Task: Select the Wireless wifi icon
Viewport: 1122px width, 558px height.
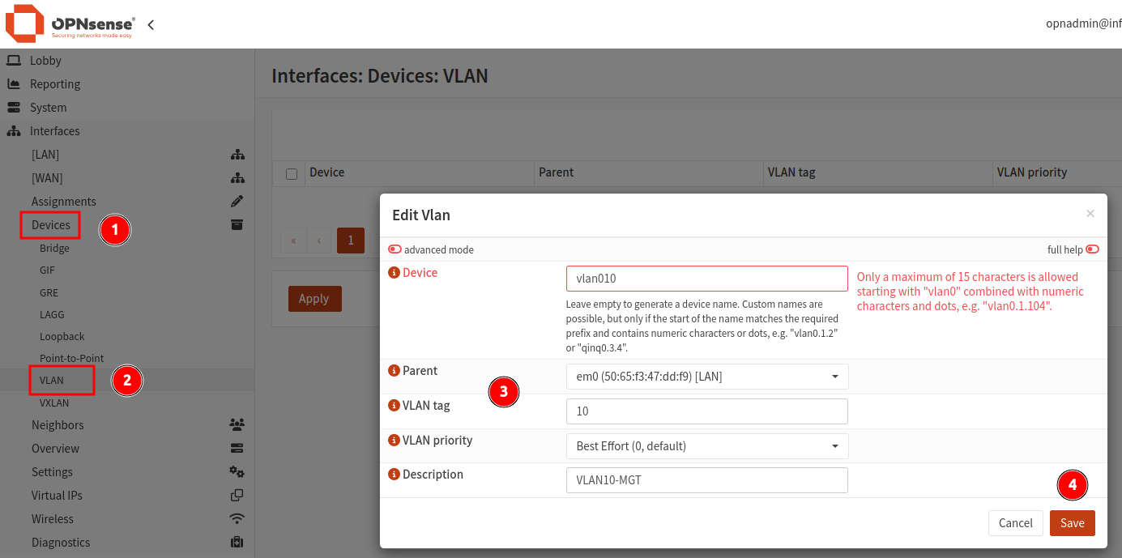Action: tap(237, 518)
